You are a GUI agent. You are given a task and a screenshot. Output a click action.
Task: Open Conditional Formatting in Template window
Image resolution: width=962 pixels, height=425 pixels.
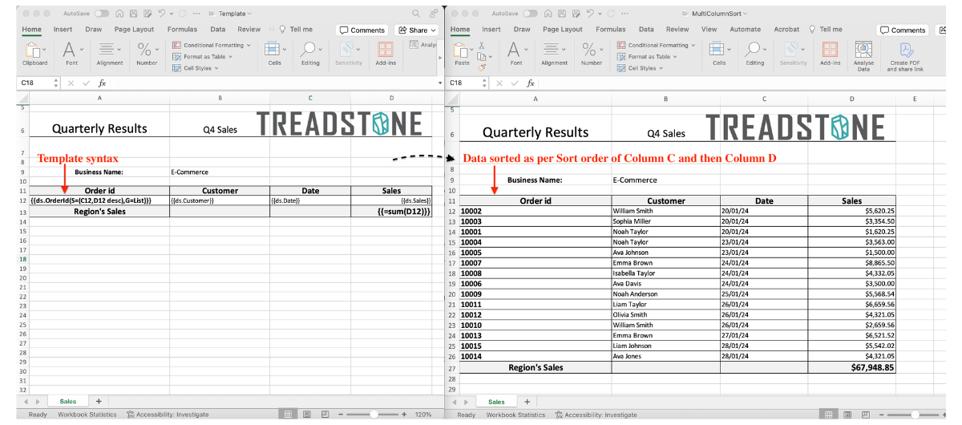click(212, 45)
